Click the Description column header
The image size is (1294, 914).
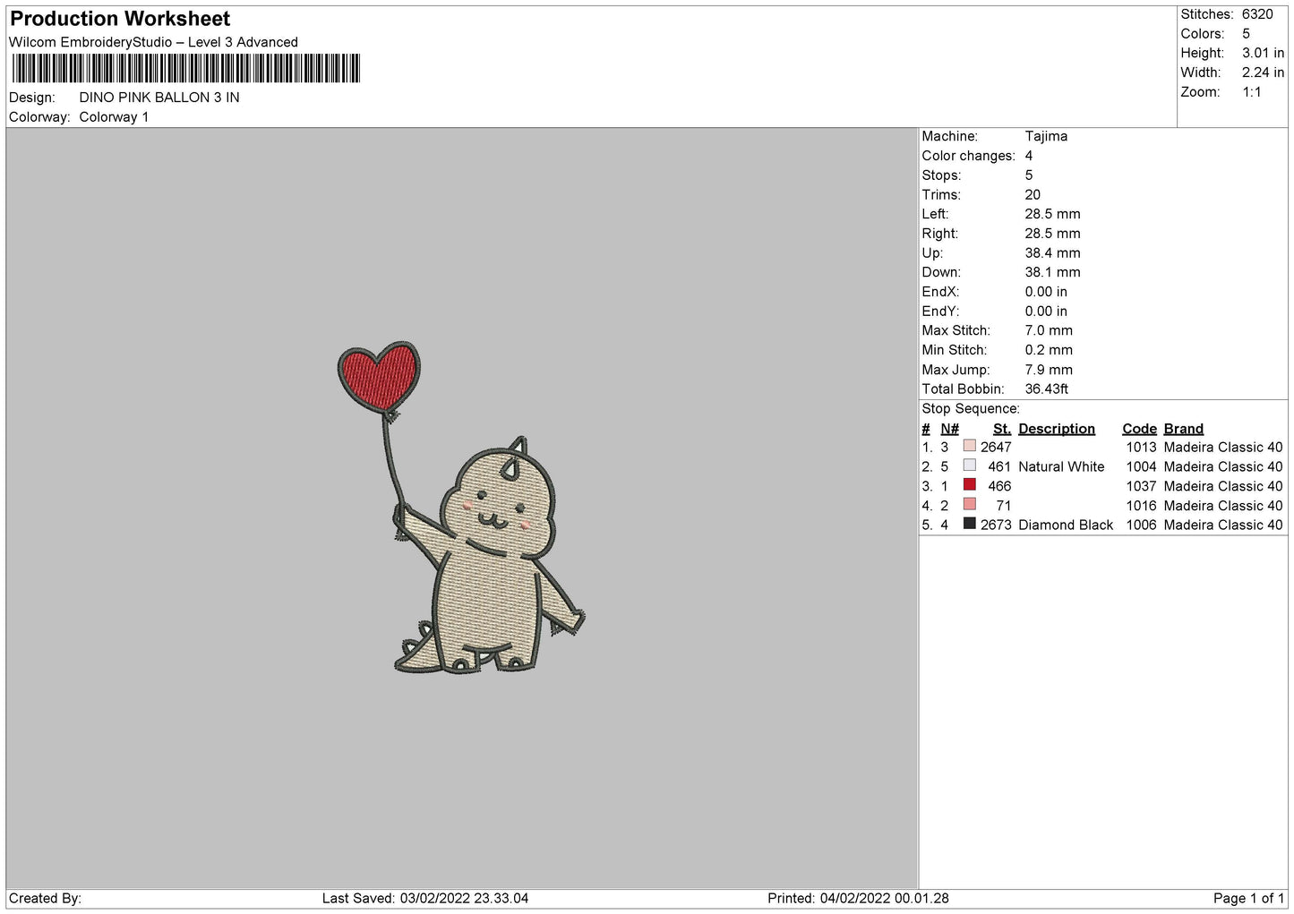(1056, 429)
